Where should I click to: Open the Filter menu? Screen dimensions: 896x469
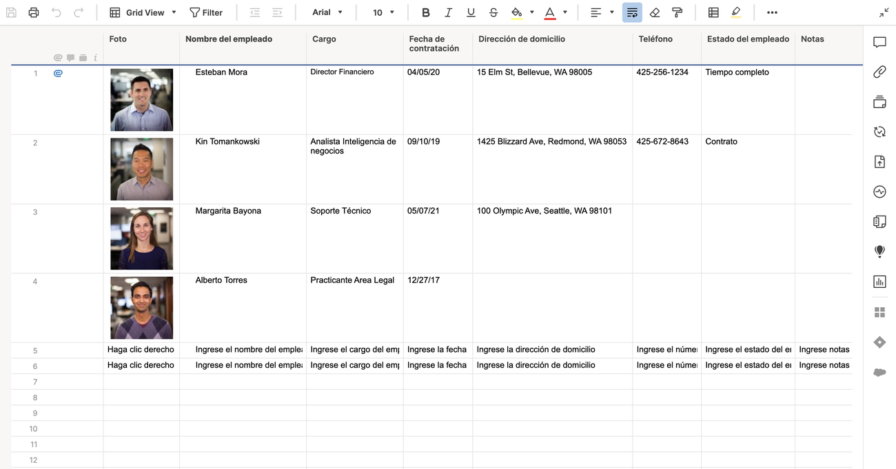coord(204,12)
